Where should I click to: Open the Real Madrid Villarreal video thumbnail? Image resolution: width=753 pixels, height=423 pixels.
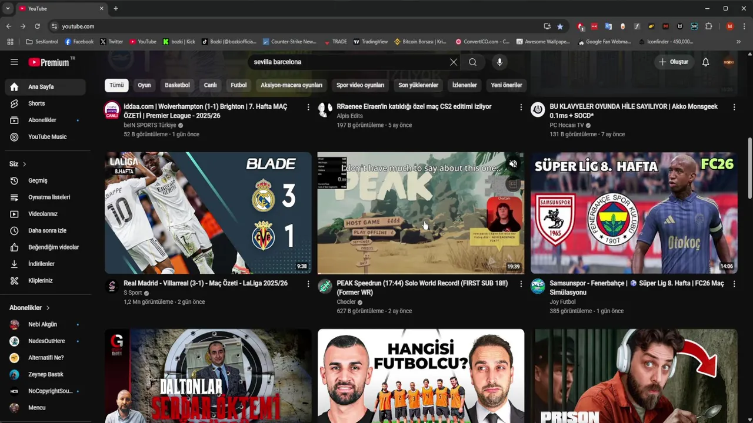click(x=208, y=213)
